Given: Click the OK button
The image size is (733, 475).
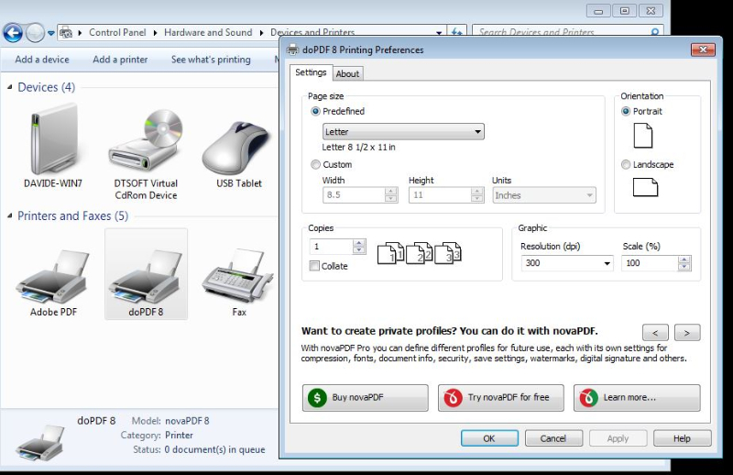Looking at the screenshot, I should (488, 438).
